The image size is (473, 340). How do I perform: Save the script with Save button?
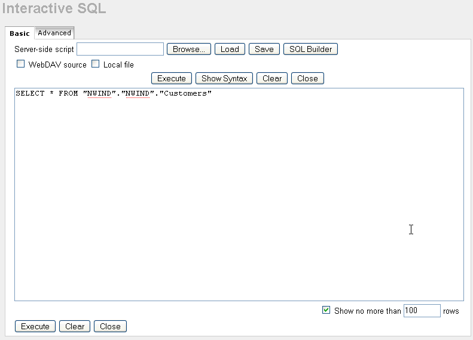[x=264, y=49]
